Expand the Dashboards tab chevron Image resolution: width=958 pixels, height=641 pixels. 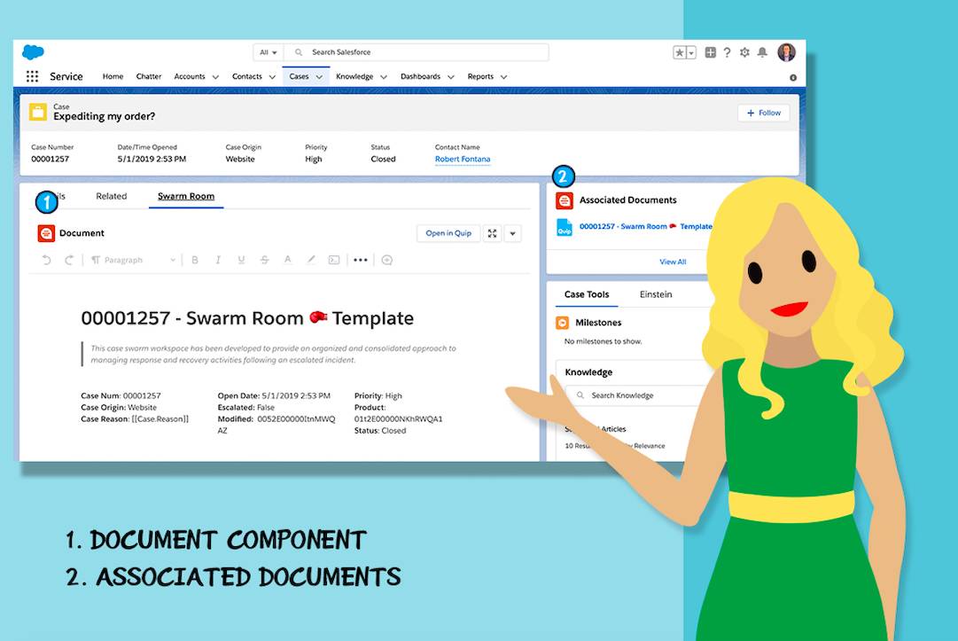[451, 77]
